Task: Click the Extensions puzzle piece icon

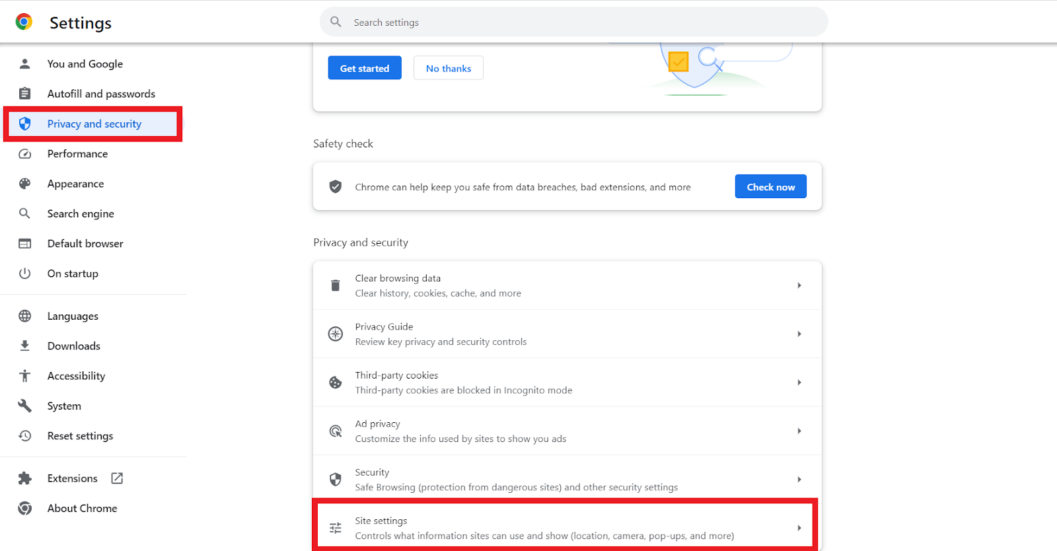Action: click(24, 478)
